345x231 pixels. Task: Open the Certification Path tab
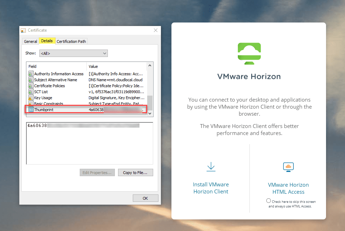click(71, 41)
